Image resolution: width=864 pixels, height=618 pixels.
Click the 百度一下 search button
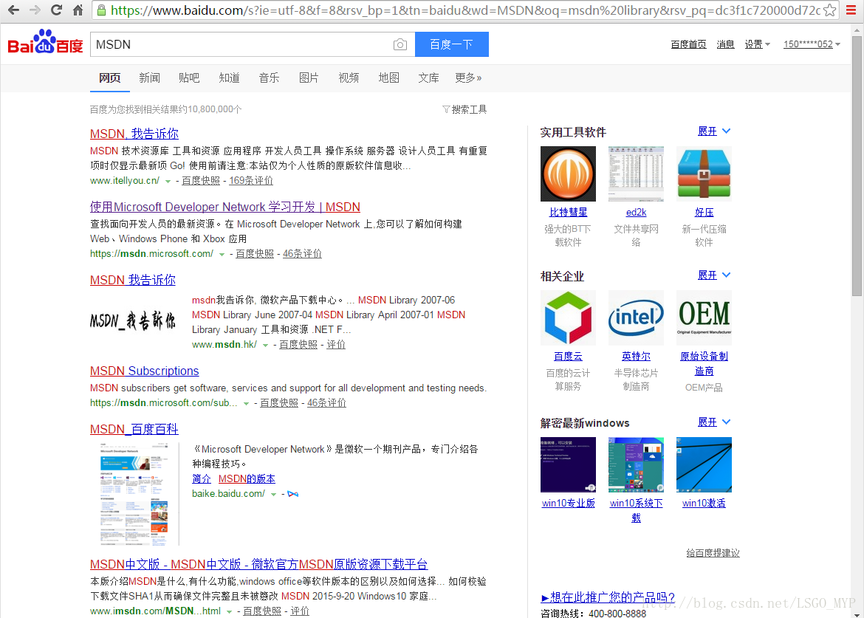[x=452, y=44]
